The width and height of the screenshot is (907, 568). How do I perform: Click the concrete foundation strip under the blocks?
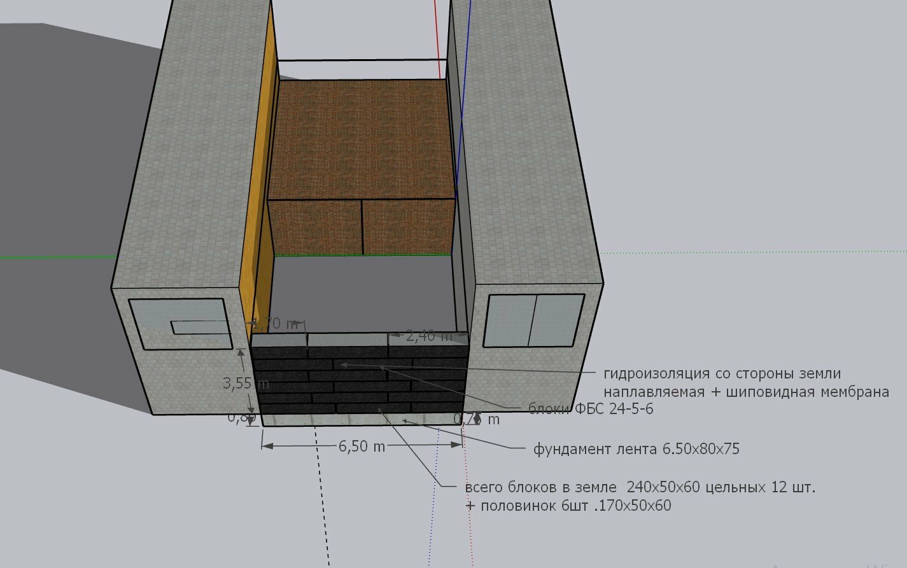[x=360, y=419]
